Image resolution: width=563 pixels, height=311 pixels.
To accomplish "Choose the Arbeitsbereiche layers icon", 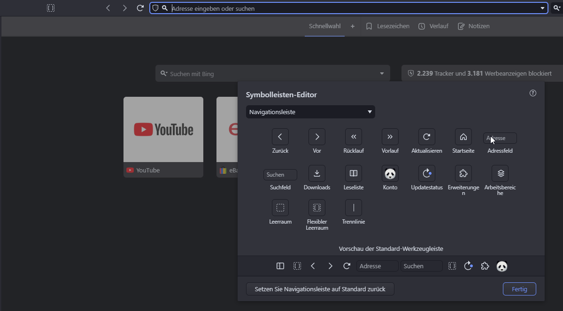I will tap(501, 173).
